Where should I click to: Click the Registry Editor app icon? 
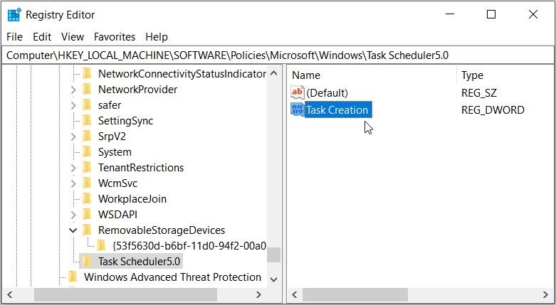pyautogui.click(x=14, y=15)
